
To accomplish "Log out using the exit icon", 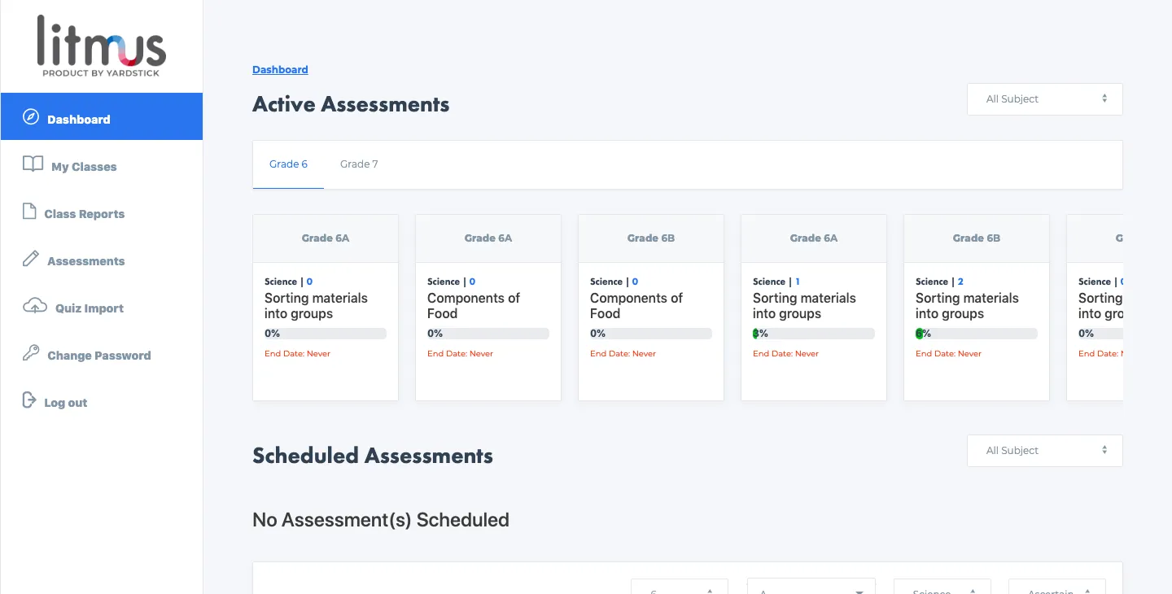I will point(28,400).
